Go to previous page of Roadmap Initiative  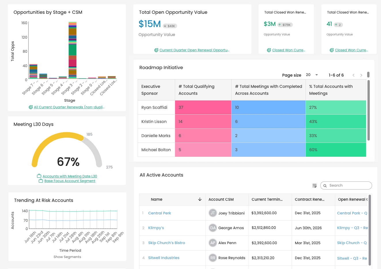coord(353,75)
